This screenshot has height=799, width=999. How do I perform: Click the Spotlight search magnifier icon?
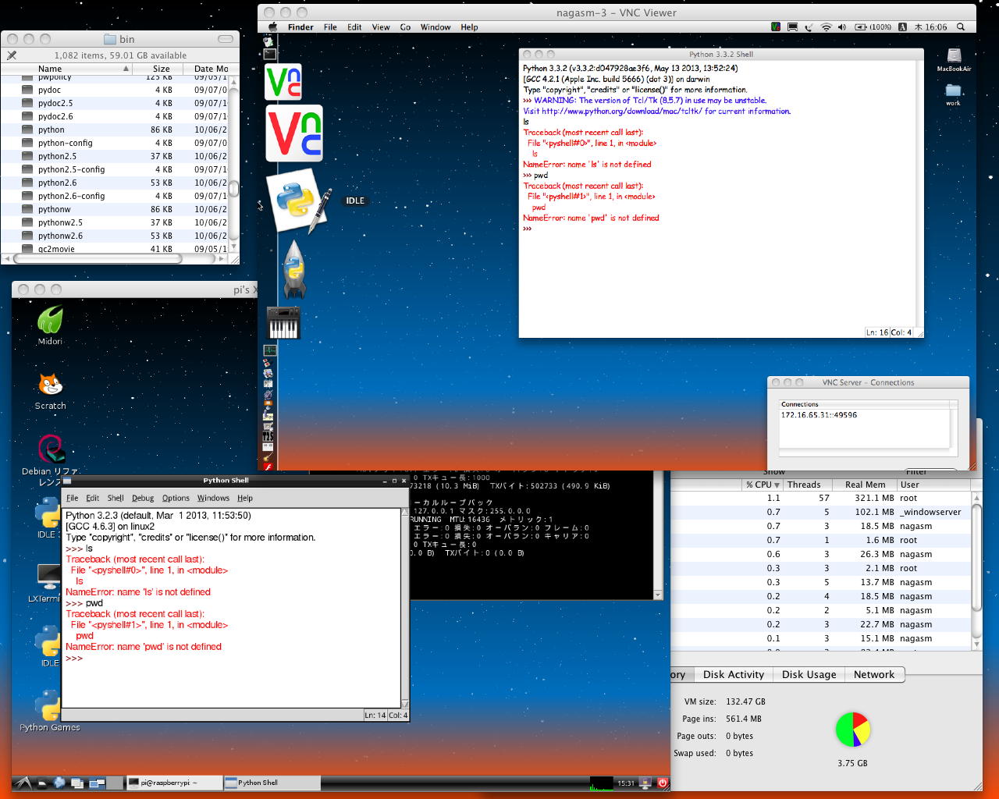[x=961, y=27]
